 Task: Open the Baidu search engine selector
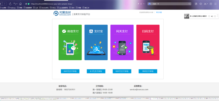150,4
